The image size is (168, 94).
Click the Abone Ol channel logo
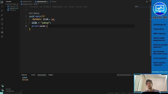[x=160, y=9]
